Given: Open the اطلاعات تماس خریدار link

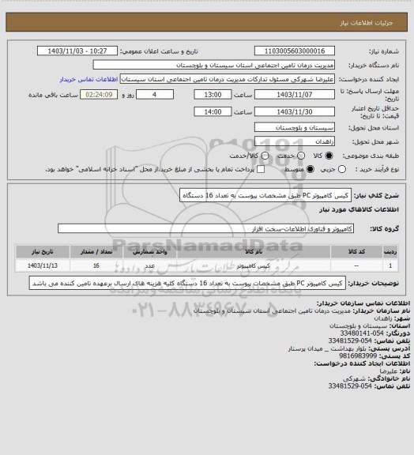Looking at the screenshot, I should [88, 79].
